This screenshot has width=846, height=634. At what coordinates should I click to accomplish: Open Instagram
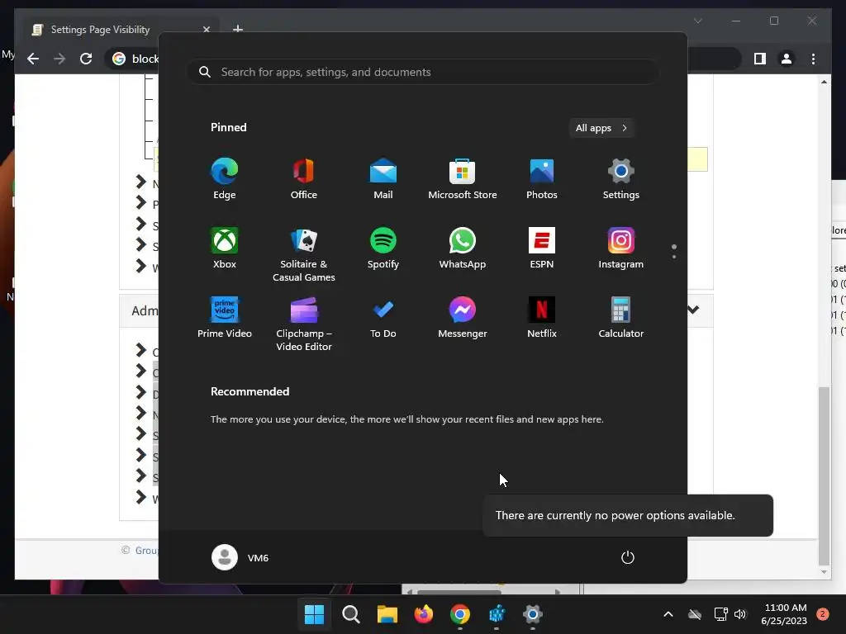pyautogui.click(x=621, y=248)
